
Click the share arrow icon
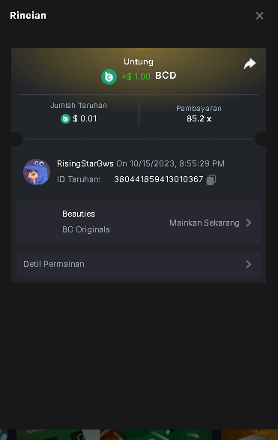[250, 64]
